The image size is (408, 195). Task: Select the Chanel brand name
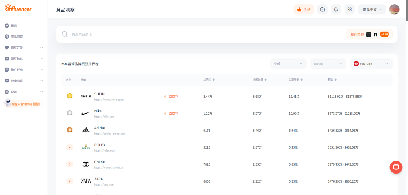(x=100, y=162)
